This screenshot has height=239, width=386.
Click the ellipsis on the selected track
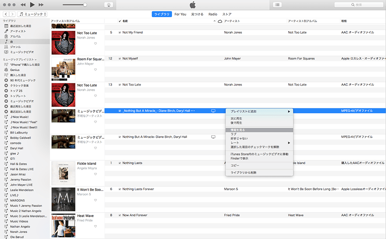pyautogui.click(x=193, y=111)
